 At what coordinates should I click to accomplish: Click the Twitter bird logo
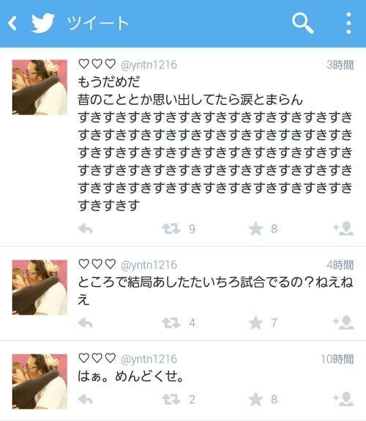43,23
